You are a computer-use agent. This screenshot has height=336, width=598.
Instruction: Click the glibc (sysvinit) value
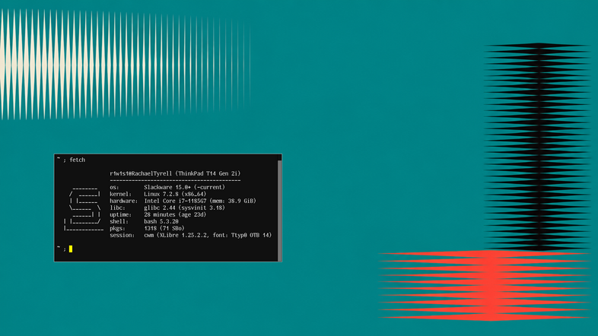(185, 208)
